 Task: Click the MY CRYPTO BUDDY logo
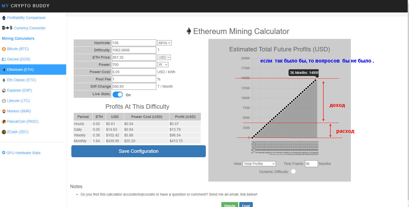26,6
